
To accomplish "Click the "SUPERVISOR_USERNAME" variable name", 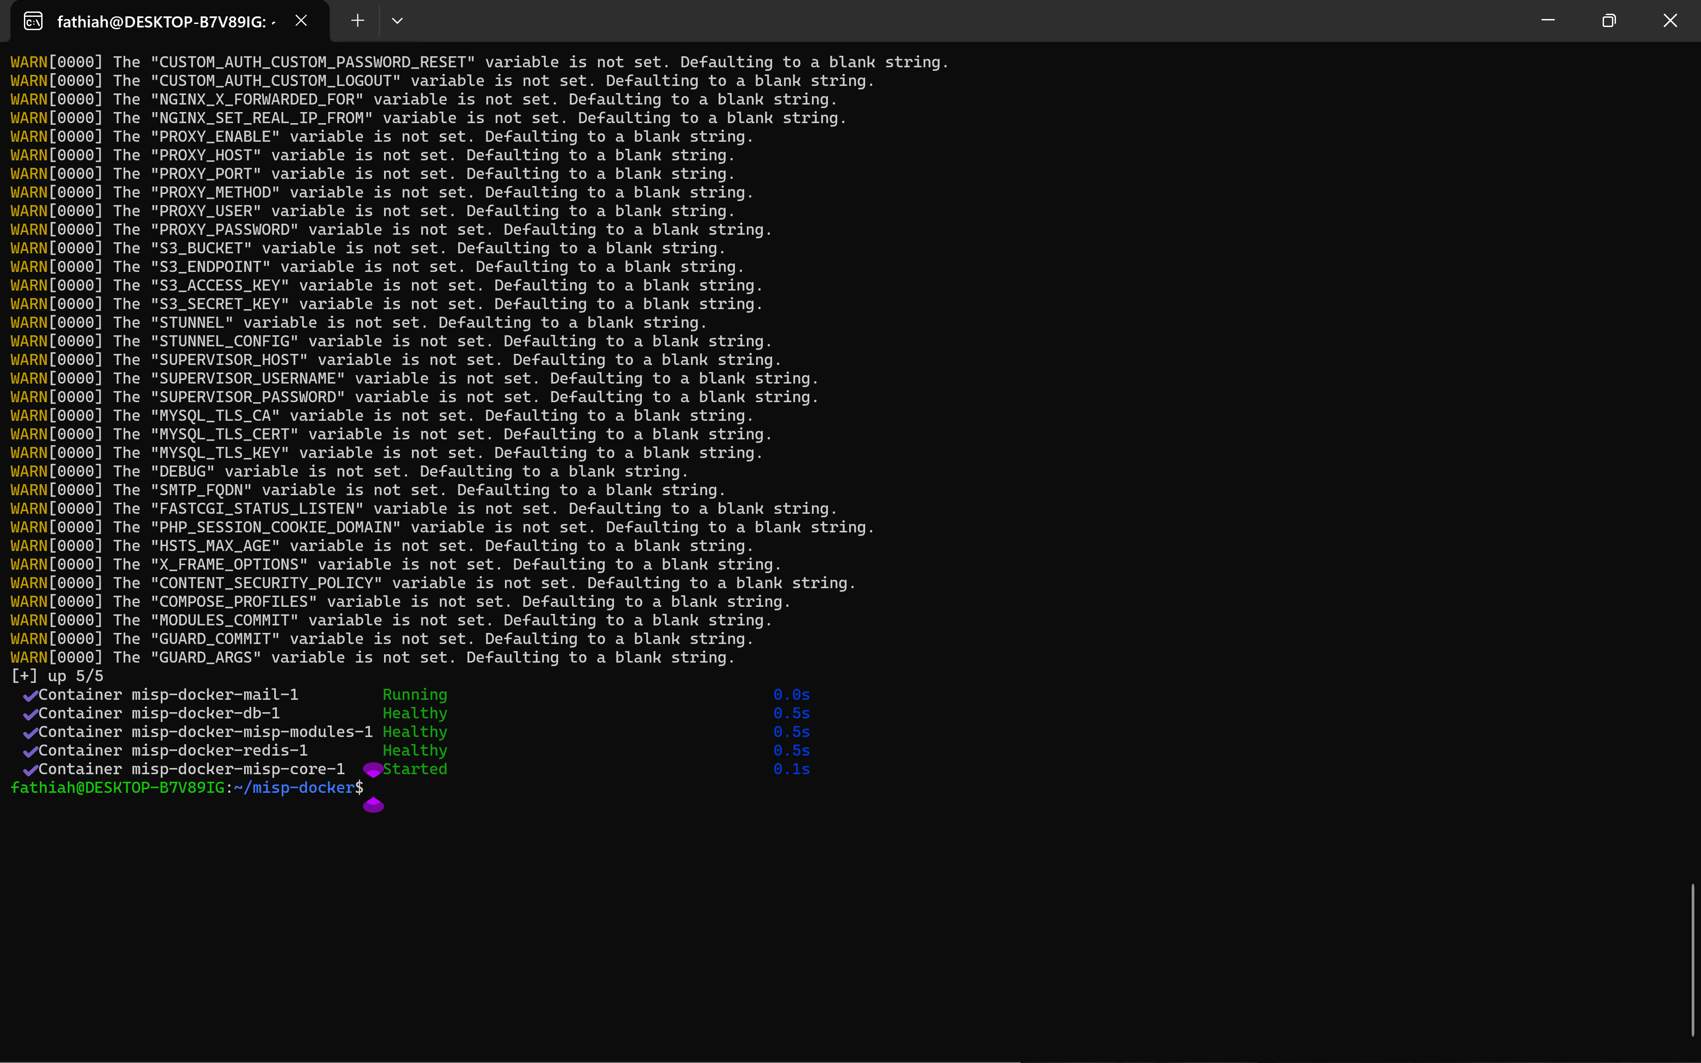I will pyautogui.click(x=248, y=379).
